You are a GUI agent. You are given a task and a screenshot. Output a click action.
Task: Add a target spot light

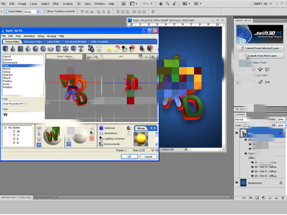click(x=132, y=49)
